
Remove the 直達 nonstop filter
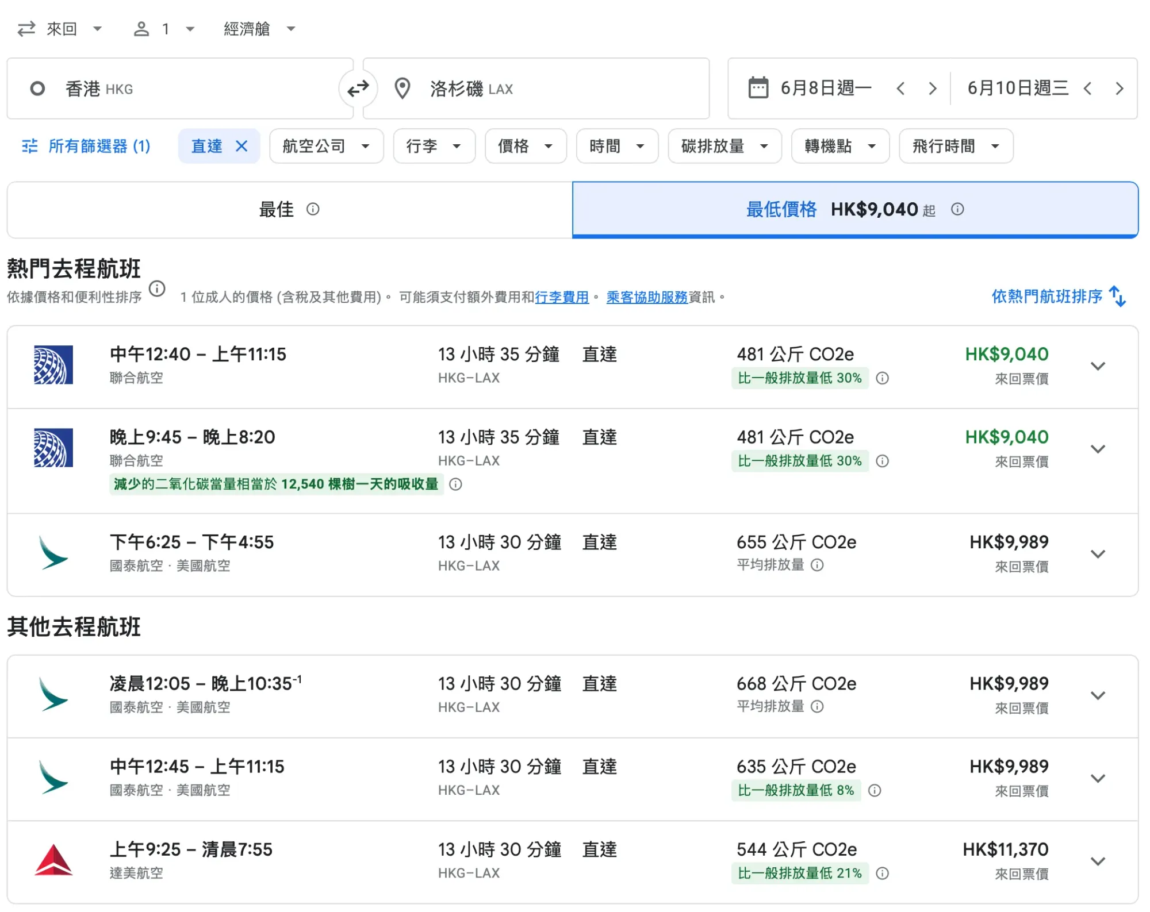(x=241, y=146)
